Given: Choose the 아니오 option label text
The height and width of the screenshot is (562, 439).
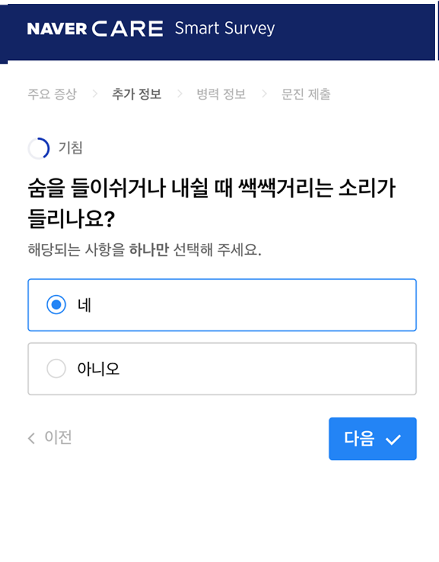Looking at the screenshot, I should coord(98,368).
